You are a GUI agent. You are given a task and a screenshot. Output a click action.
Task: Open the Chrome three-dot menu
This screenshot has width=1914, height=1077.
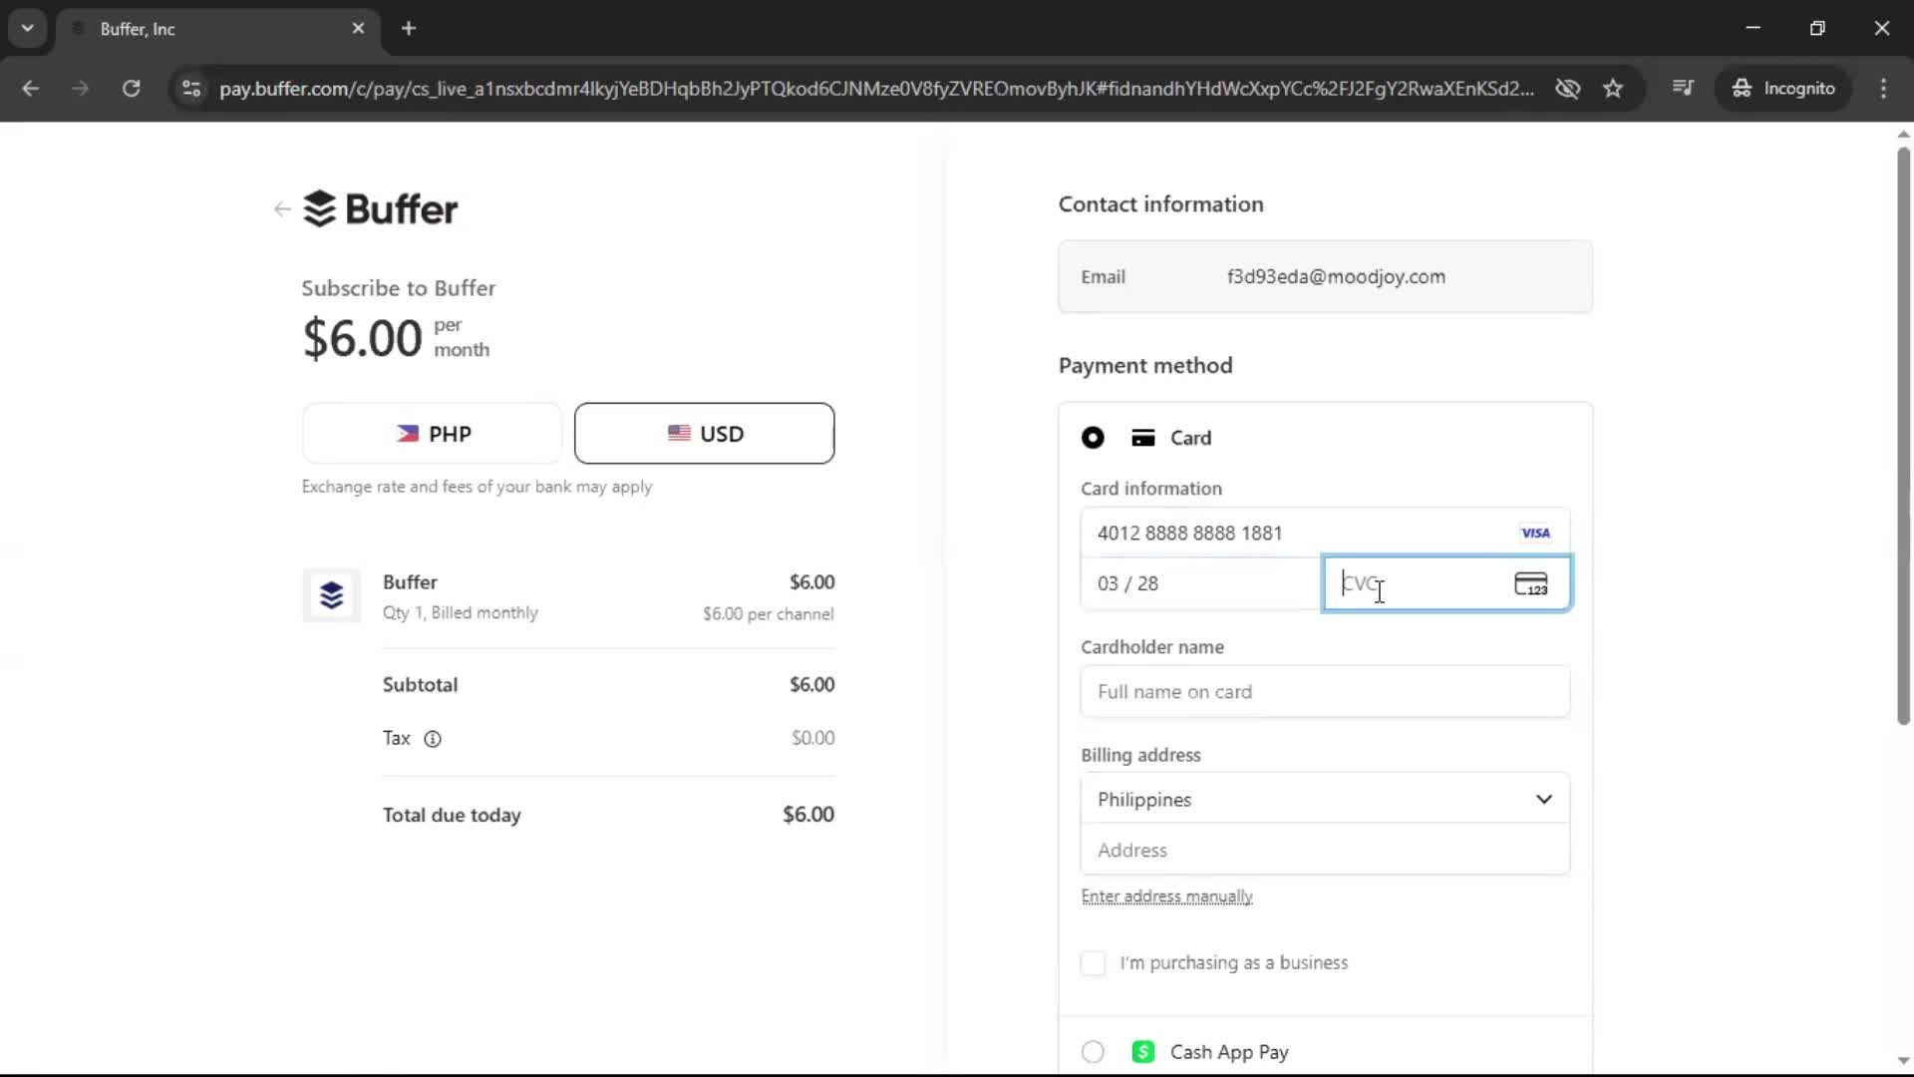pyautogui.click(x=1884, y=88)
